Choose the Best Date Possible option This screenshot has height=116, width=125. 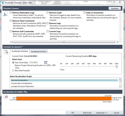(x=13, y=70)
